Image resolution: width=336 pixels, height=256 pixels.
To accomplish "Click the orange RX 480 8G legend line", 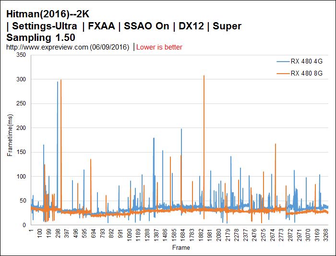I will [283, 74].
